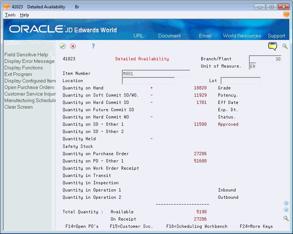This screenshot has height=234, width=293.
Task: Select Customer Service Inquiry option
Action: [x=30, y=94]
